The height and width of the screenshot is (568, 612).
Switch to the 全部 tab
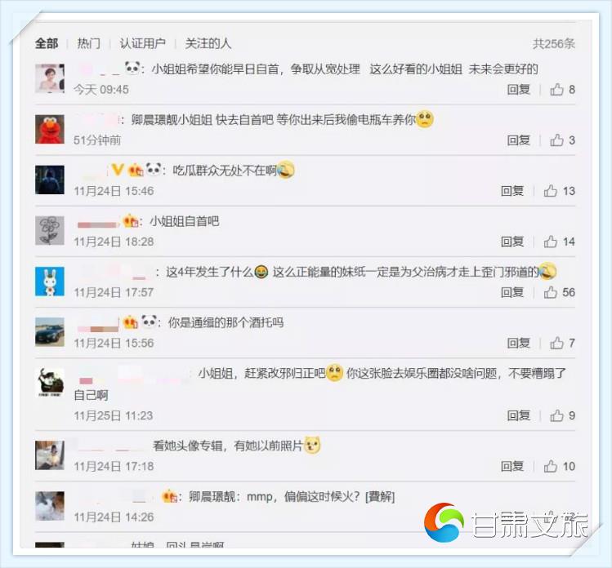[x=47, y=43]
